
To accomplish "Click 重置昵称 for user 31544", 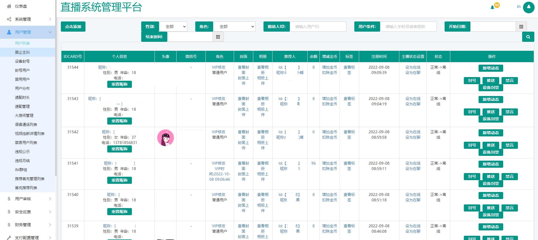I will pyautogui.click(x=119, y=84).
